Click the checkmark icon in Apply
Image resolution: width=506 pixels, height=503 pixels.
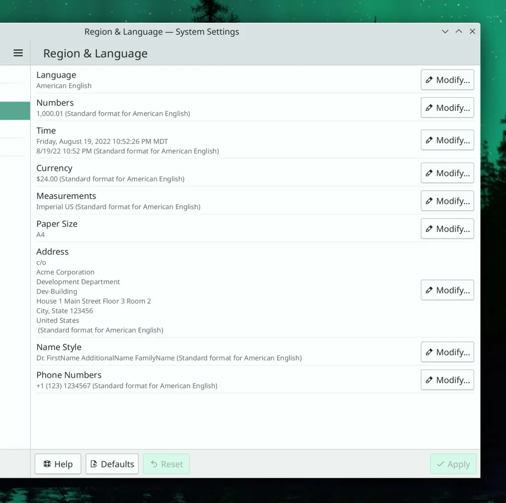[x=442, y=464]
